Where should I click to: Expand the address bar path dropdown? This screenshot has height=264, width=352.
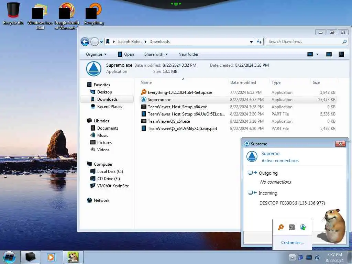251,42
